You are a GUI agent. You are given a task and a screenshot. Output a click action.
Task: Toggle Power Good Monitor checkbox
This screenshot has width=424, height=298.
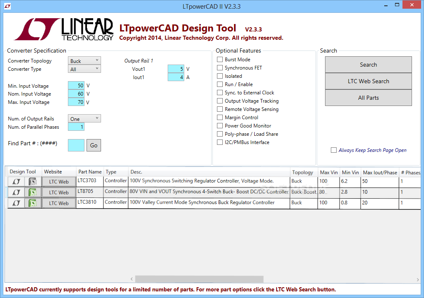point(220,125)
